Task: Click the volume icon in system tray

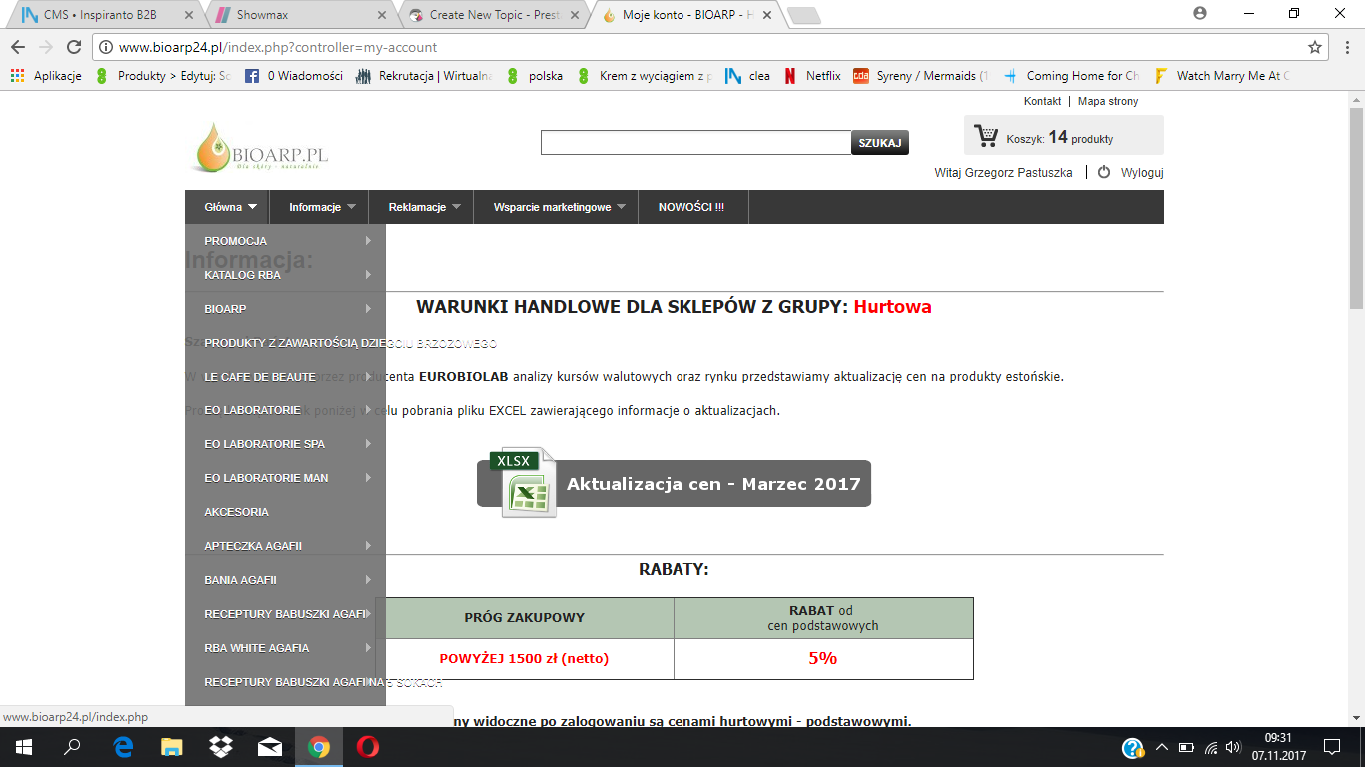Action: 1235,747
